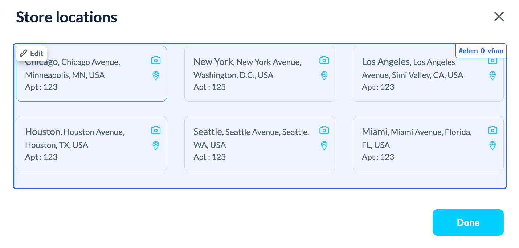Click the map pin icon on Houston card
This screenshot has width=519, height=248.
pyautogui.click(x=156, y=146)
